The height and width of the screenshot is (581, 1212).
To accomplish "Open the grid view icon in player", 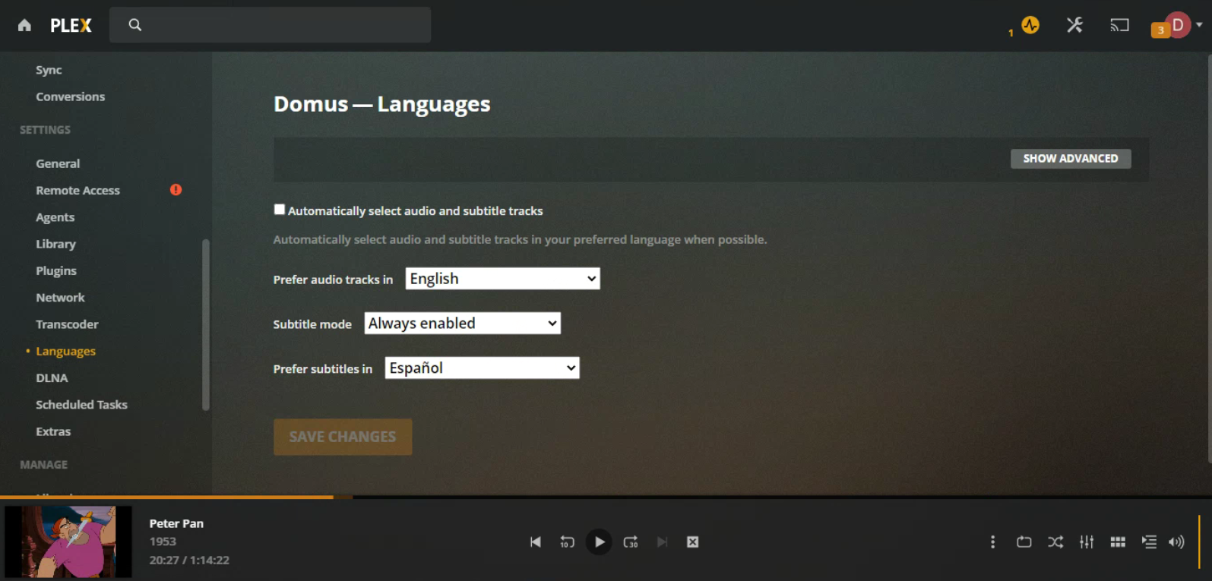I will click(1118, 542).
